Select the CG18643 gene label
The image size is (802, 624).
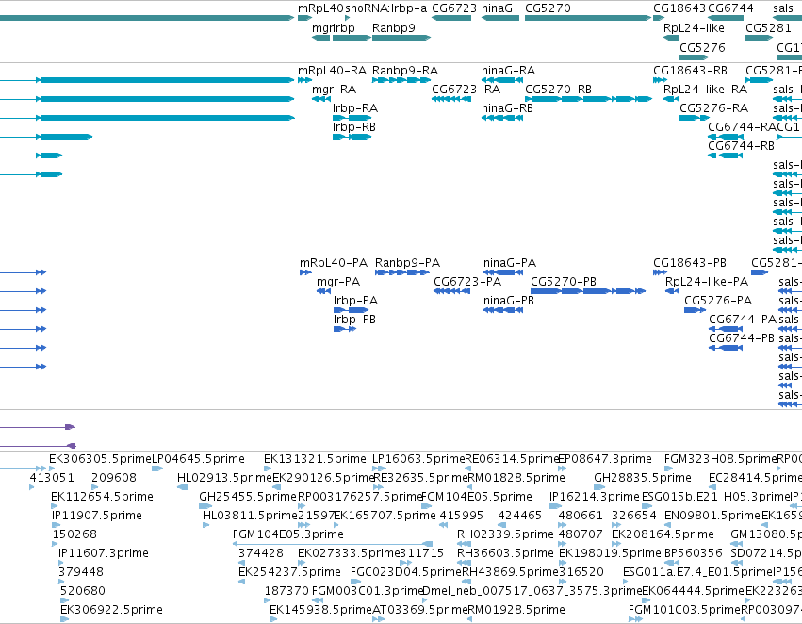679,8
